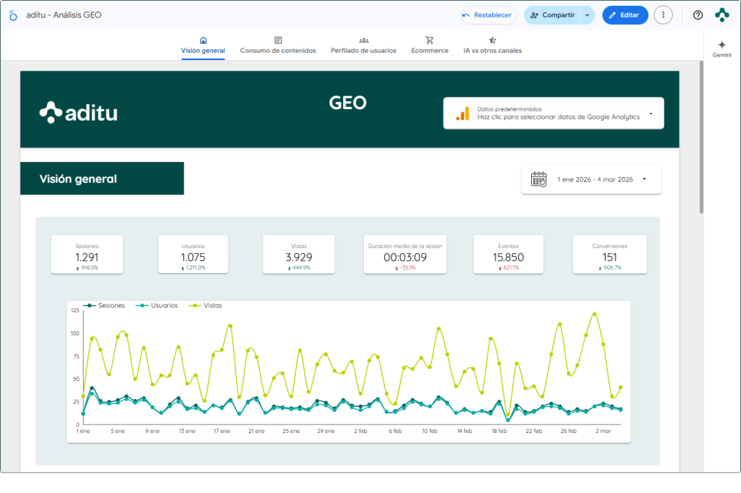This screenshot has width=741, height=493.
Task: Click the aditu account avatar icon
Action: (x=721, y=15)
